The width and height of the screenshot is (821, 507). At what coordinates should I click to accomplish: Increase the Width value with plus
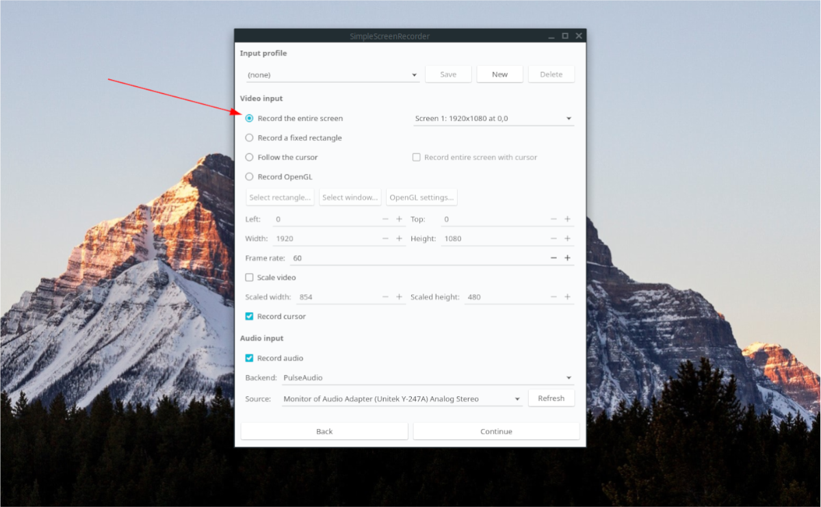point(399,239)
